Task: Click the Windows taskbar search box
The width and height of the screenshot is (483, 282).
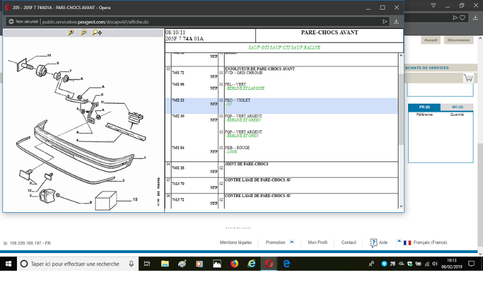Action: pos(77,264)
